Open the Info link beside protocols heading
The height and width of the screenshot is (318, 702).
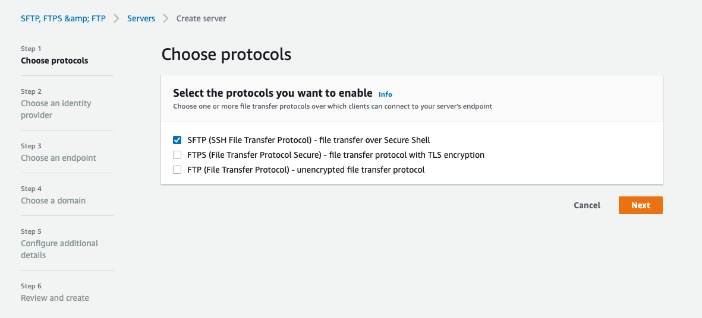(x=385, y=94)
